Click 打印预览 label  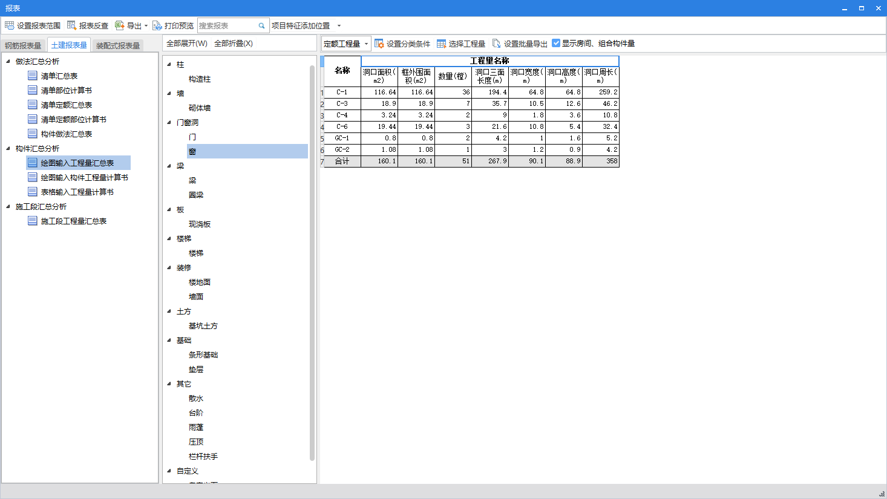click(179, 25)
